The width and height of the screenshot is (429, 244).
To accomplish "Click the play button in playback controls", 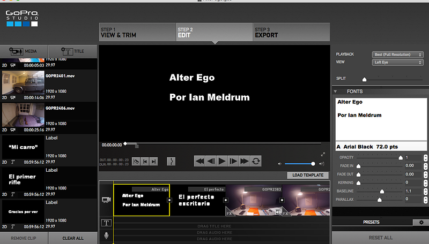I will 222,161.
